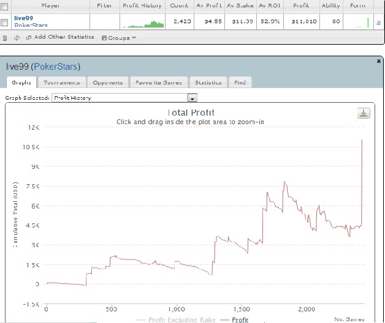Open the Graph Selected dropdown arrow
Image resolution: width=385 pixels, height=323 pixels.
192,98
